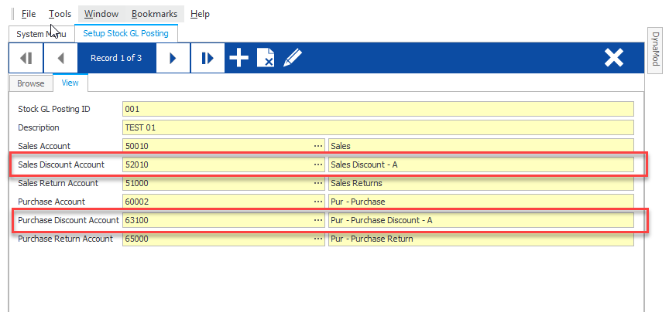The height and width of the screenshot is (312, 669).
Task: Open the Window menu
Action: pyautogui.click(x=101, y=14)
